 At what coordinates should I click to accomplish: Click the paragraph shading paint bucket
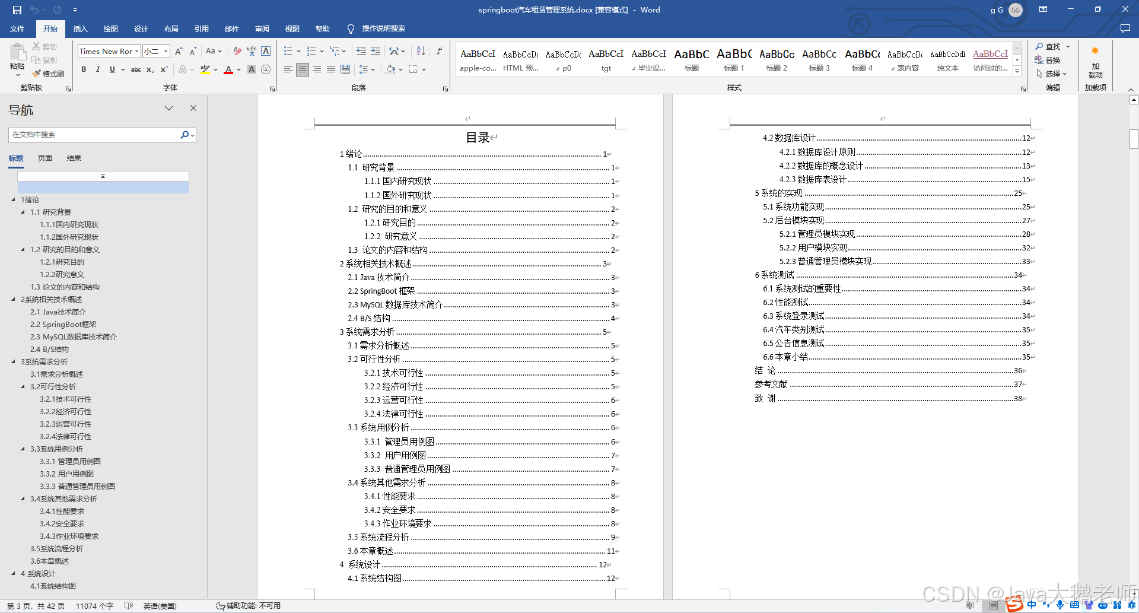click(390, 69)
